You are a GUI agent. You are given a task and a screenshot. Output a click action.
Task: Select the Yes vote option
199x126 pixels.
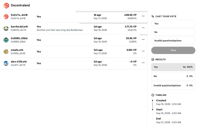coord(173,24)
